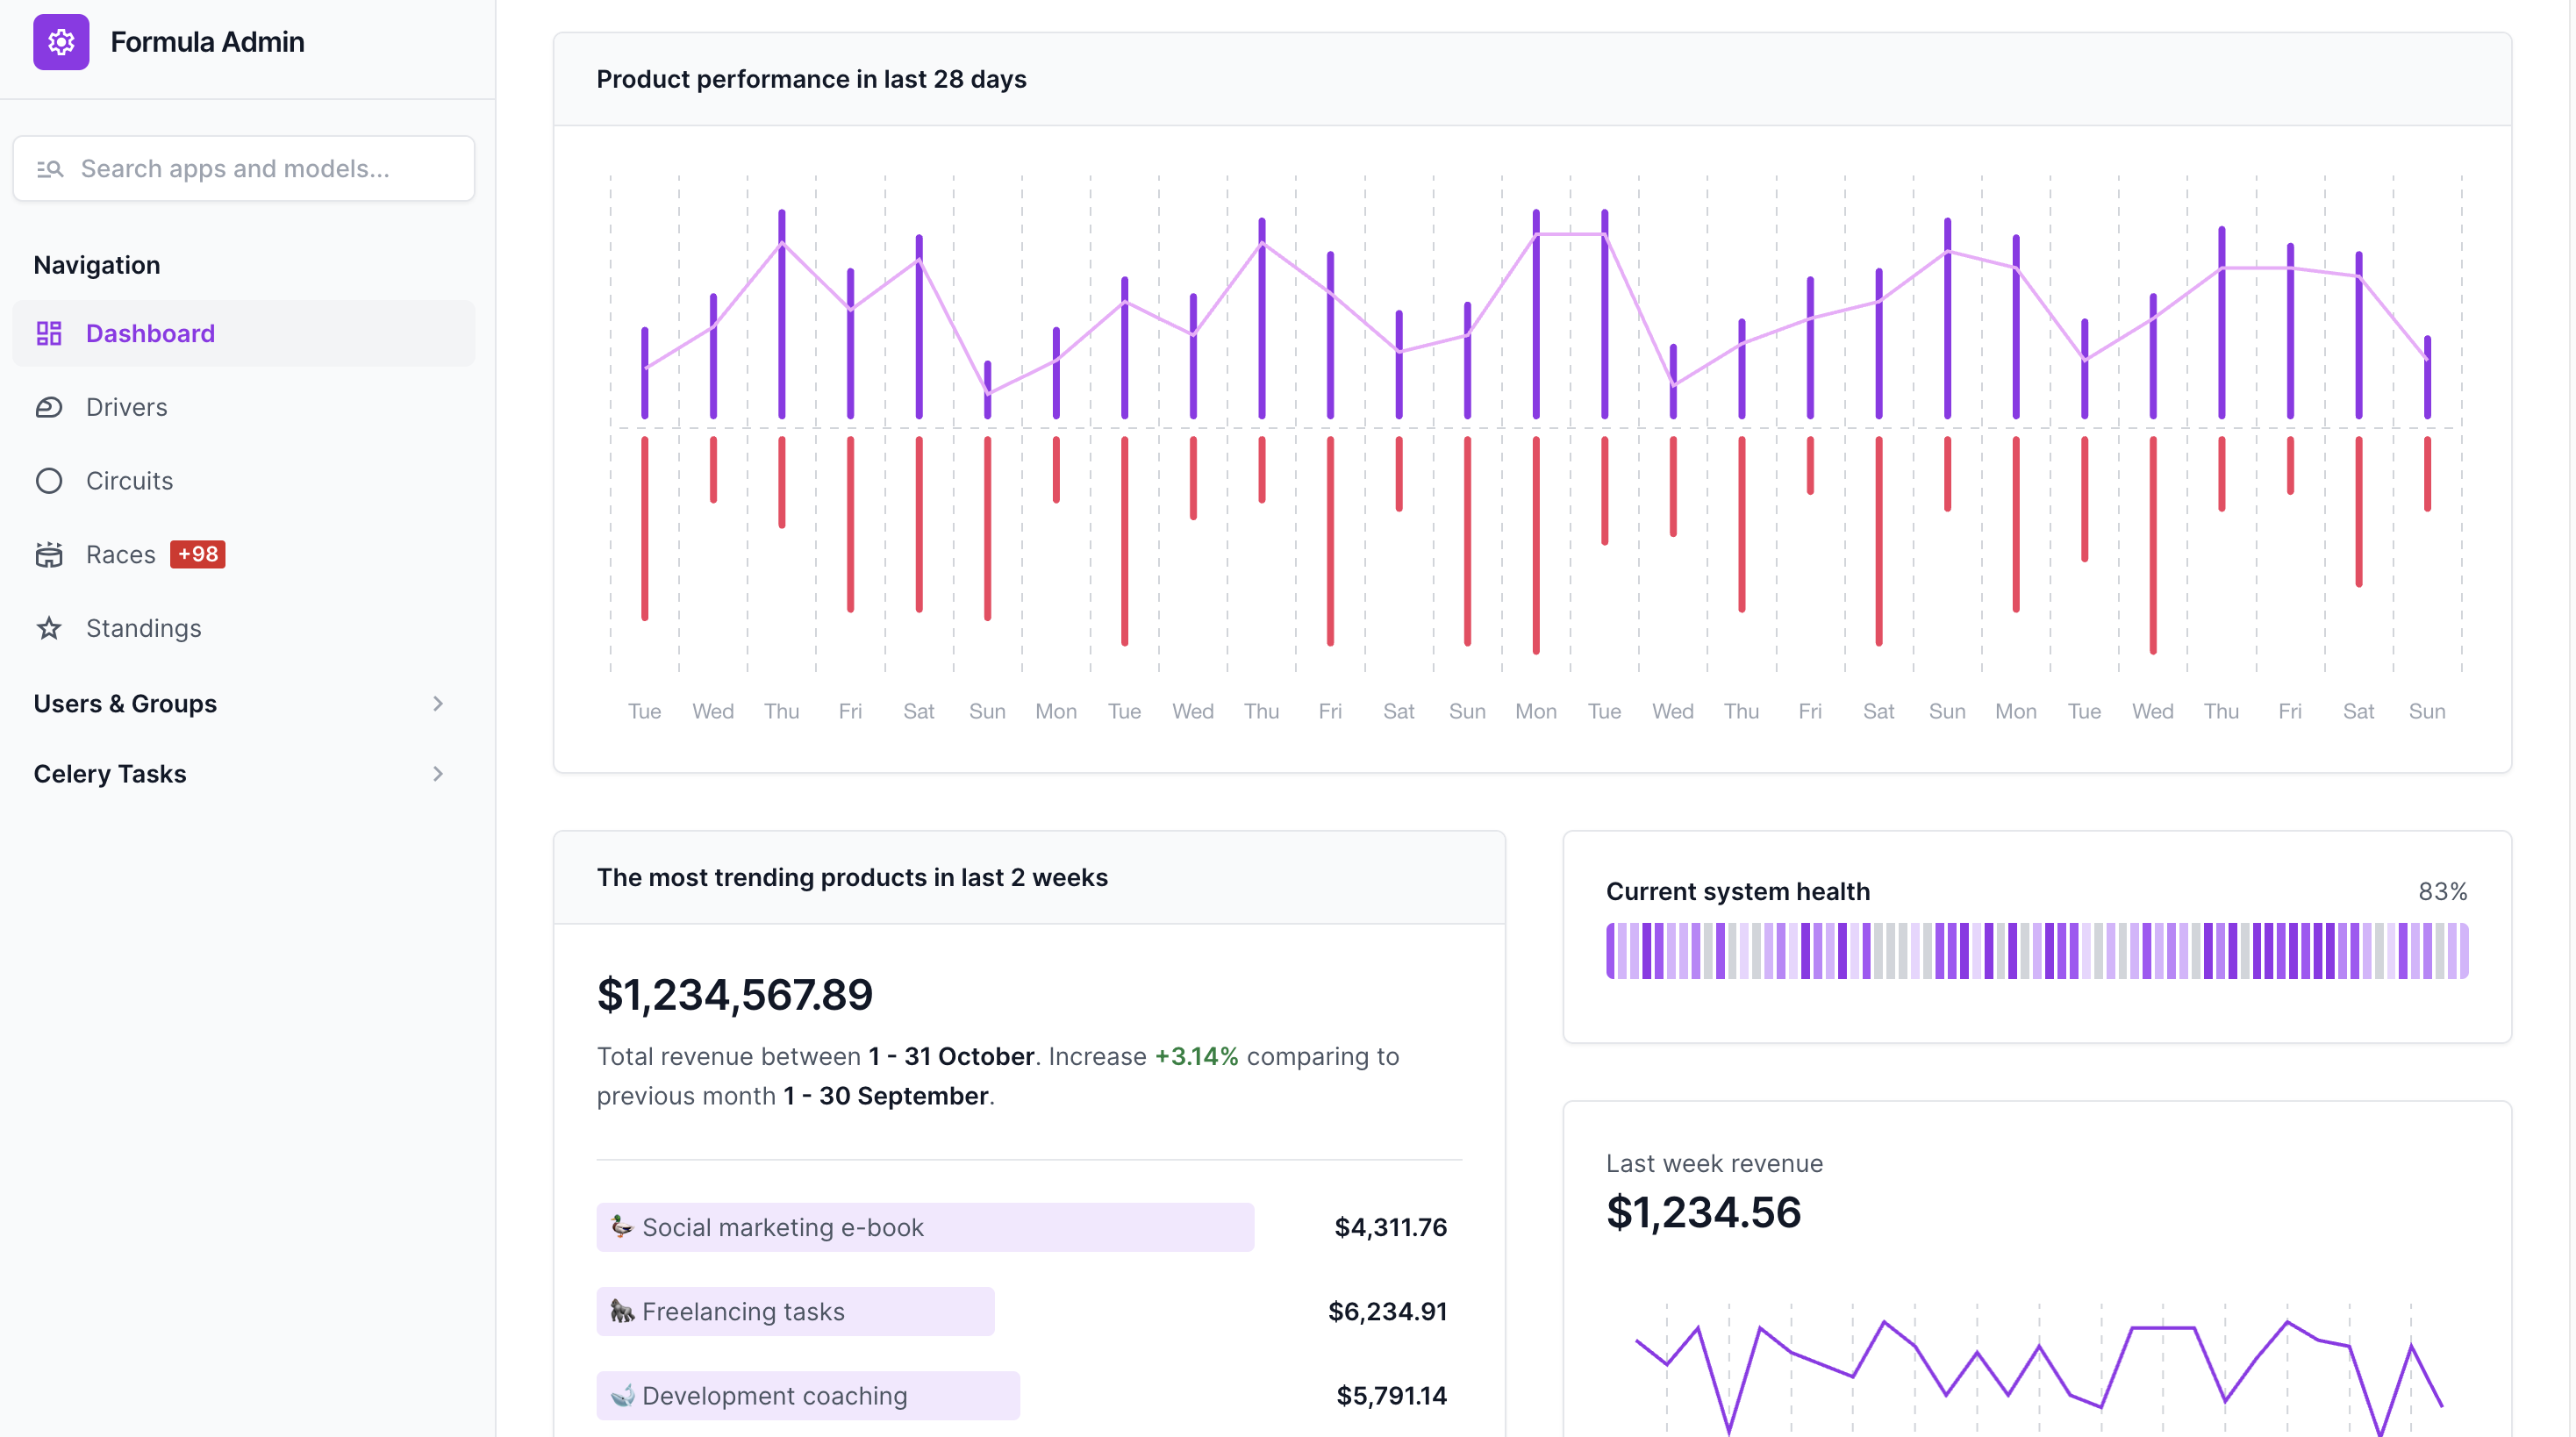Click the 1 - 30 September date range
2576x1437 pixels.
886,1096
